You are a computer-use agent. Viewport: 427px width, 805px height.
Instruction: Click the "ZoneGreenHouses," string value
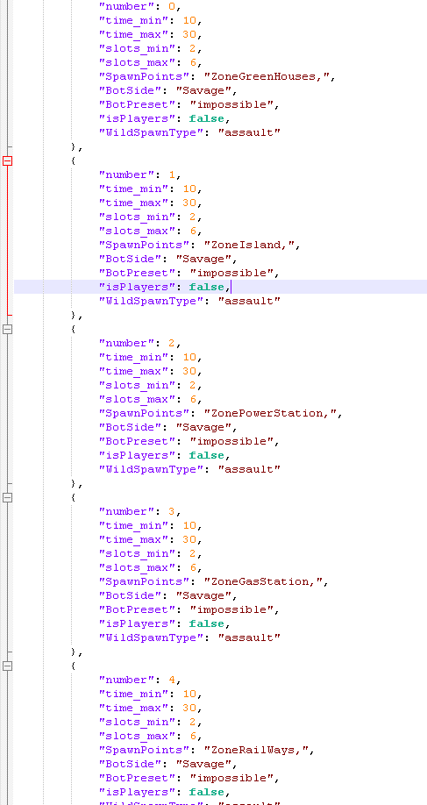tap(269, 76)
